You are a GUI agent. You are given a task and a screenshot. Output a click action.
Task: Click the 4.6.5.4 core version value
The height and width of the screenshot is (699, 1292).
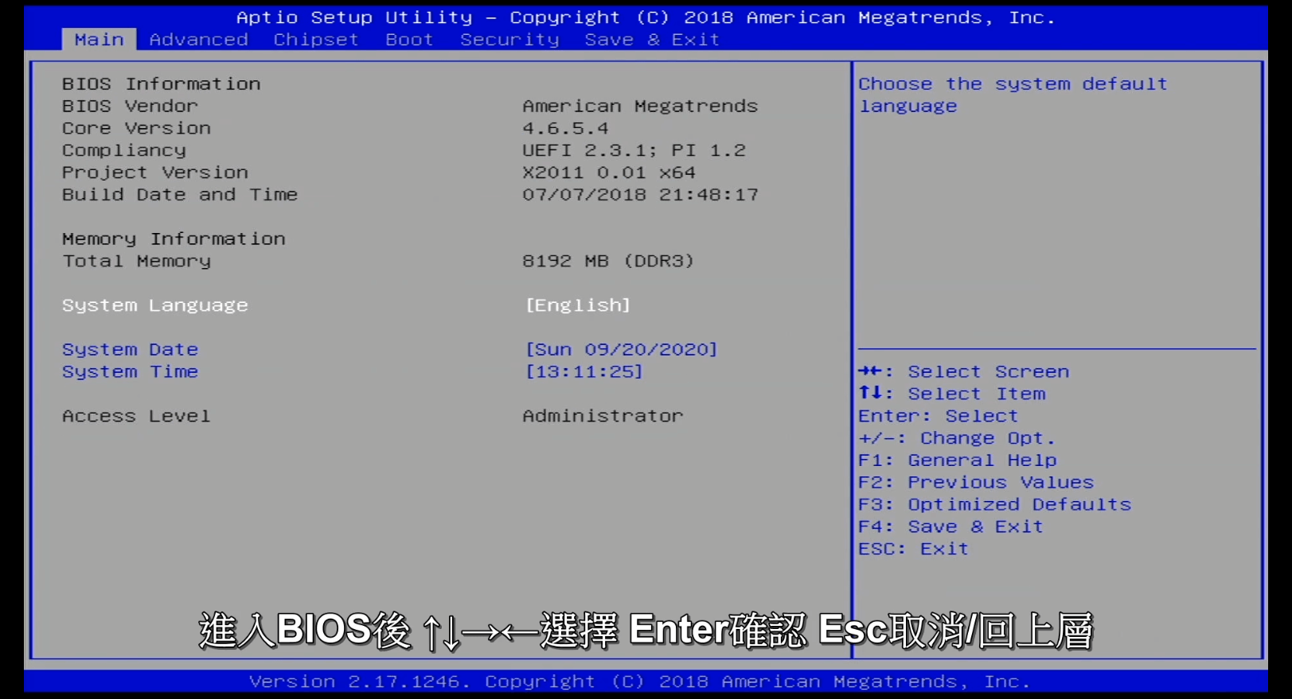tap(565, 128)
